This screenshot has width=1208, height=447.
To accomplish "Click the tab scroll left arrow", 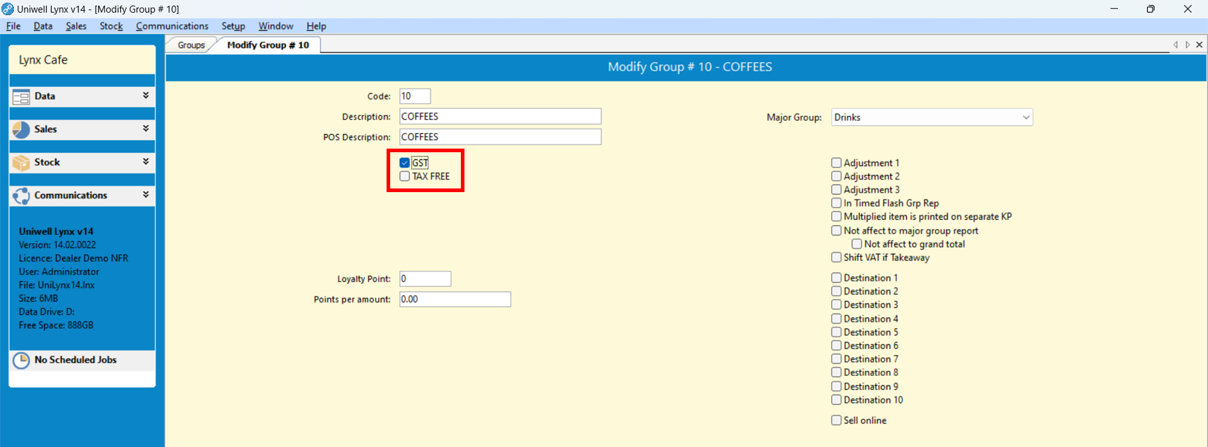I will click(x=1175, y=45).
